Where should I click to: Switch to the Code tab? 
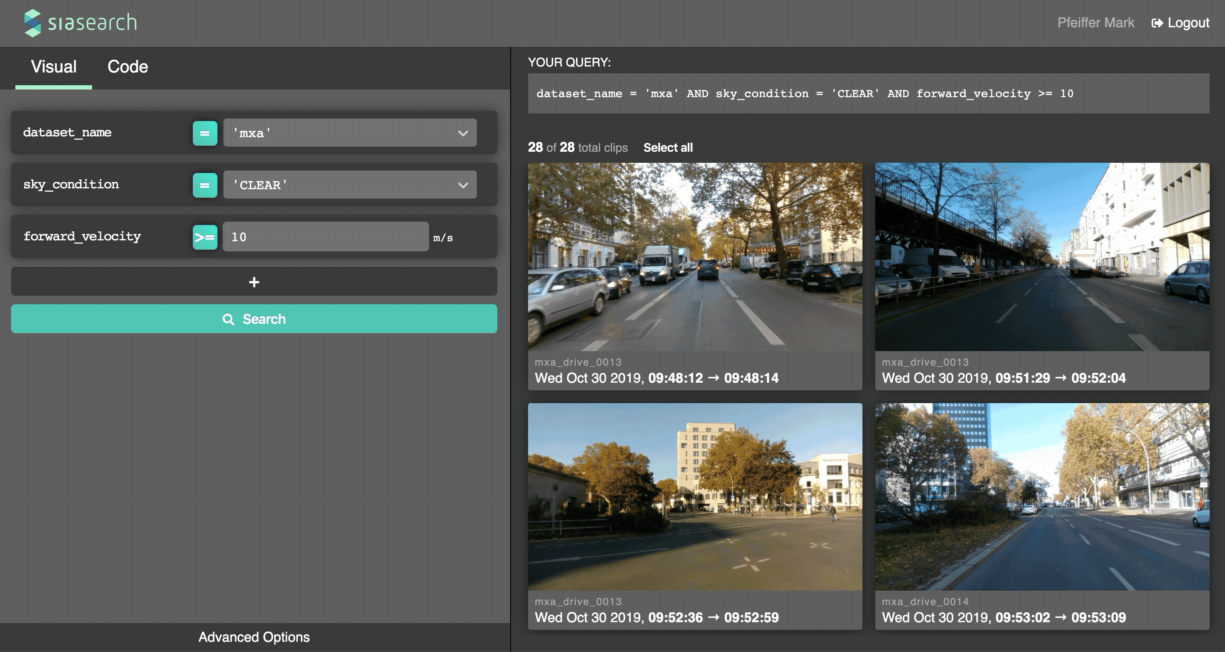[x=128, y=67]
